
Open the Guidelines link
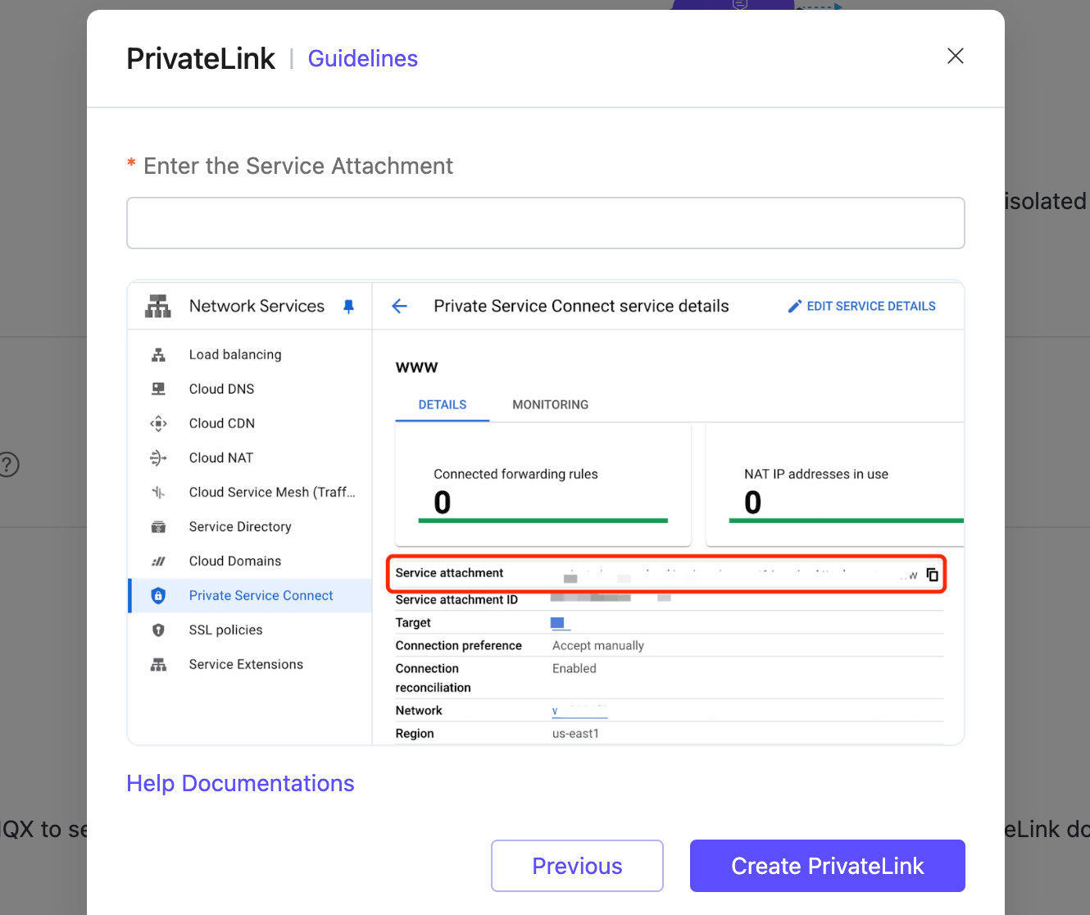pos(362,58)
